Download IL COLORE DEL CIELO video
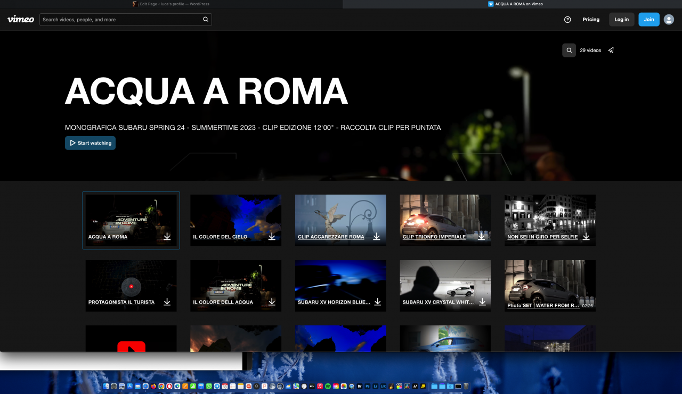The image size is (682, 394). point(272,236)
